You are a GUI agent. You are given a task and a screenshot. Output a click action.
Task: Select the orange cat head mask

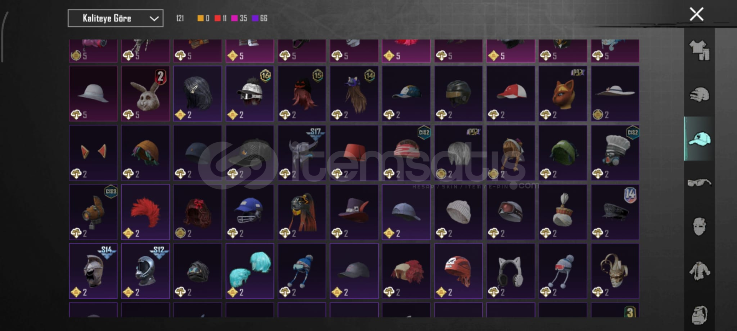tap(563, 94)
